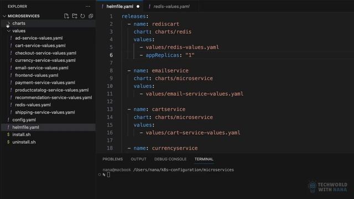Switch to the helmfile.yaml editor tab
This screenshot has height=199, width=354.
click(x=119, y=7)
